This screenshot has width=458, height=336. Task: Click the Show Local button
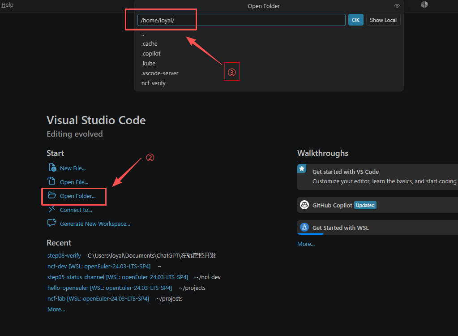click(x=383, y=20)
